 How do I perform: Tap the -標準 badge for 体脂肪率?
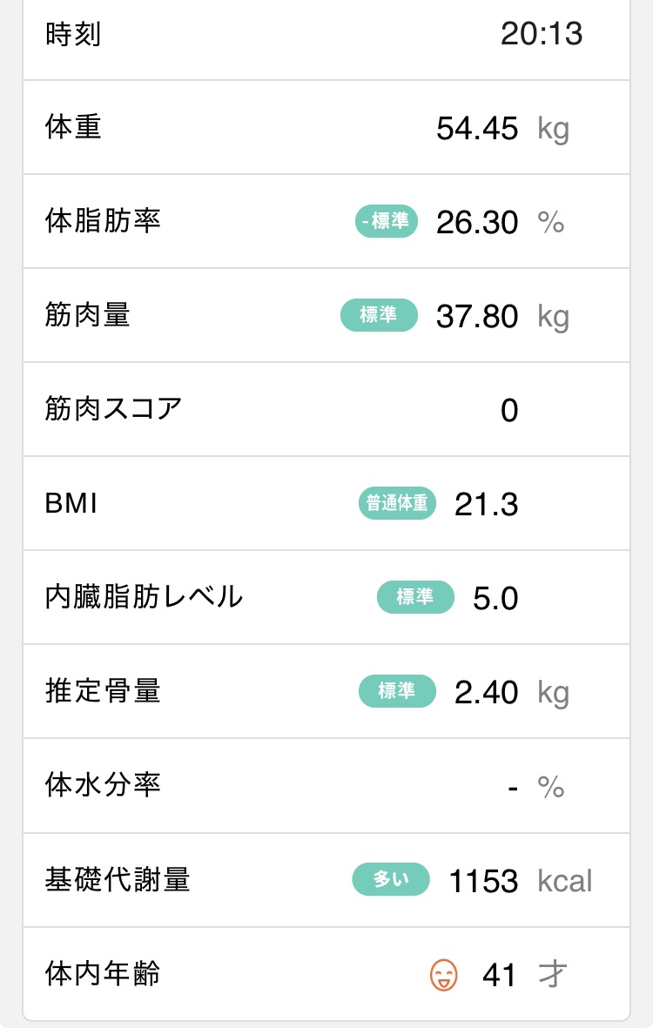pos(387,222)
